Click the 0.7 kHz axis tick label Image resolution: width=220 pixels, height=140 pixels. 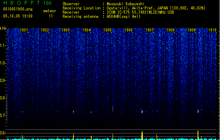click(x=3, y=115)
